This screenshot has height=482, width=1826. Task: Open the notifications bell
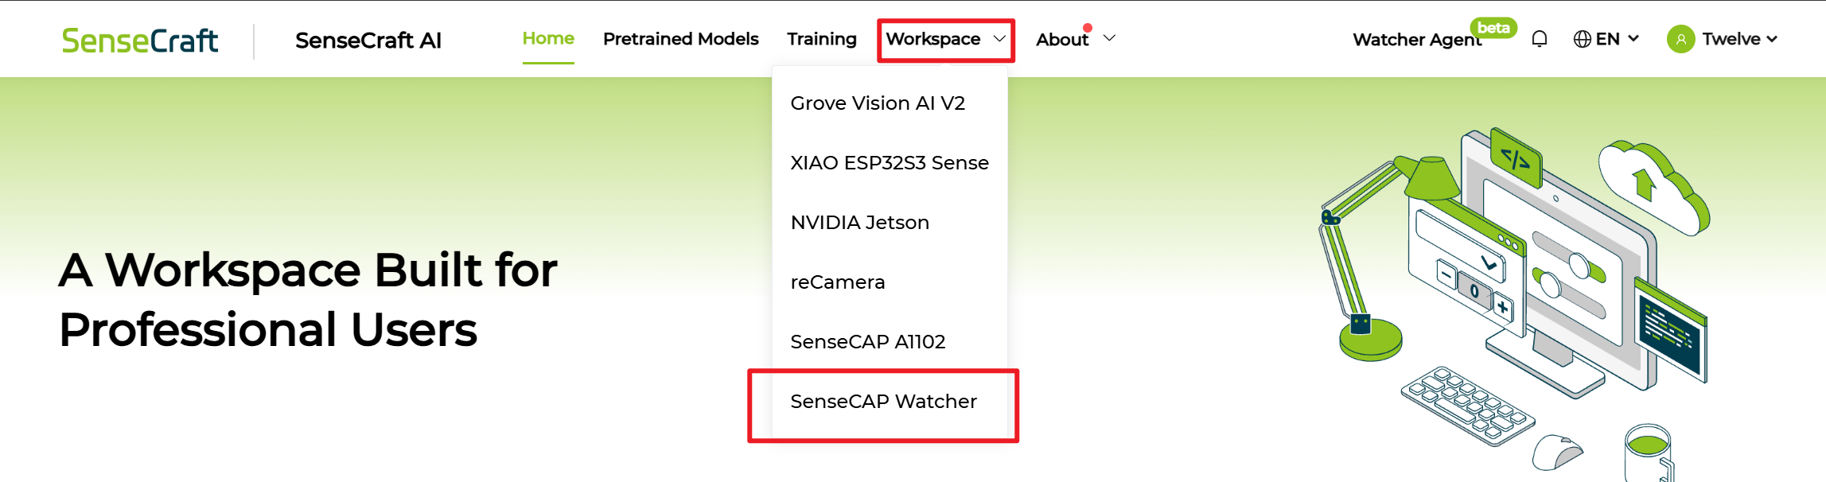click(x=1540, y=39)
